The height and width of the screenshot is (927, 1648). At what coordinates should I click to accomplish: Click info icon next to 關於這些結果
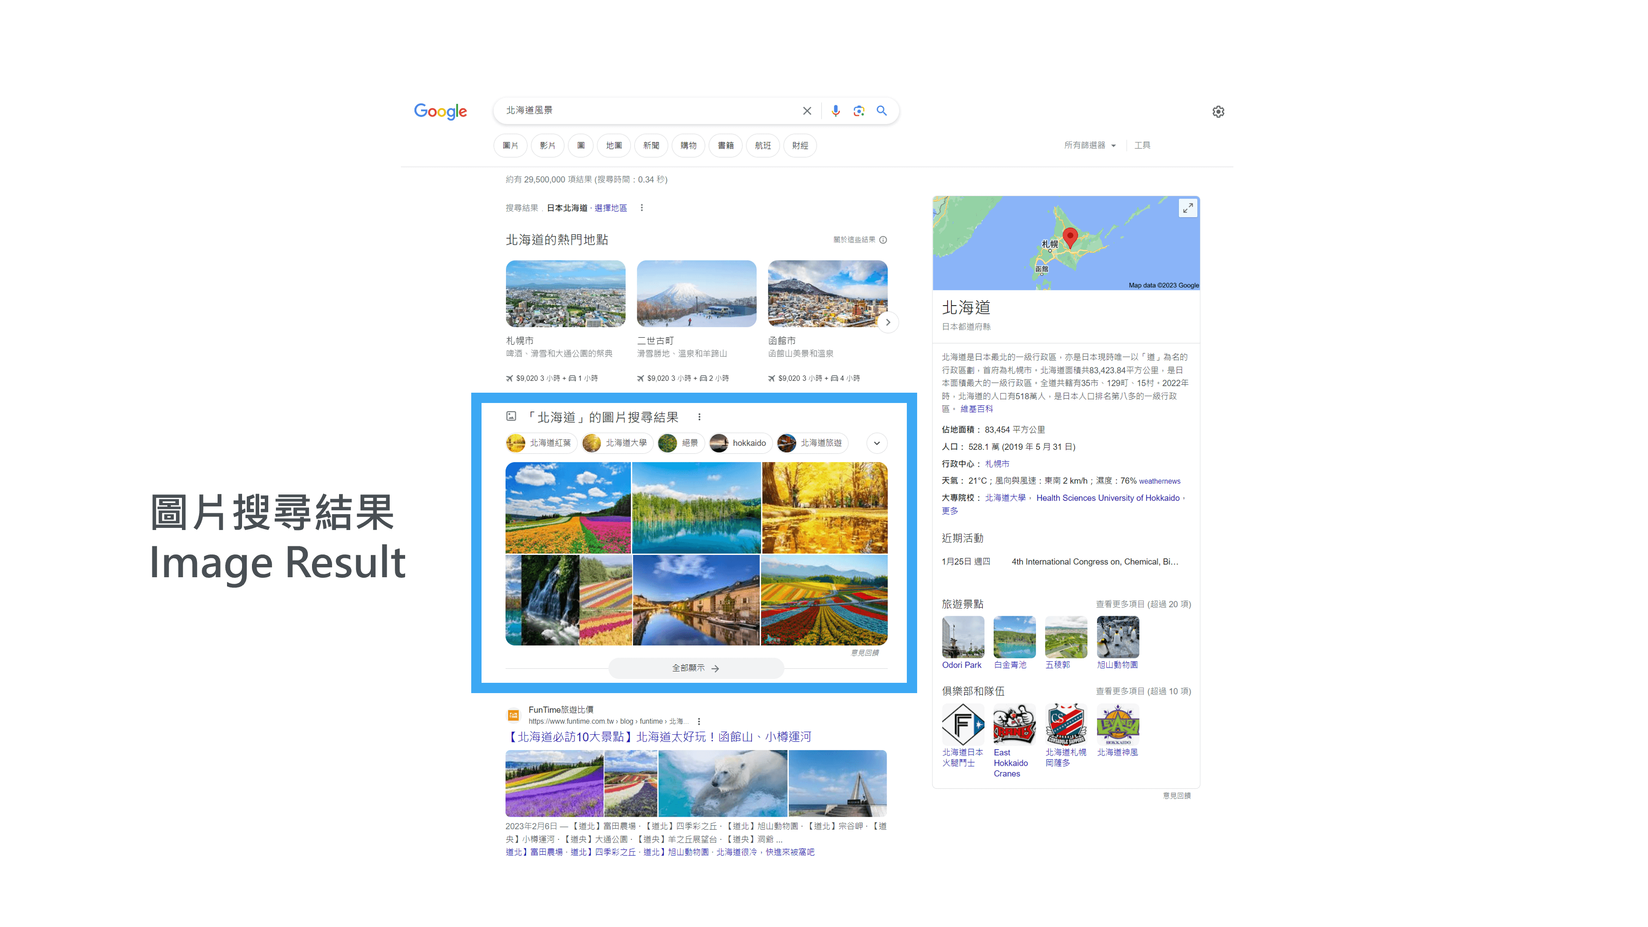tap(883, 240)
